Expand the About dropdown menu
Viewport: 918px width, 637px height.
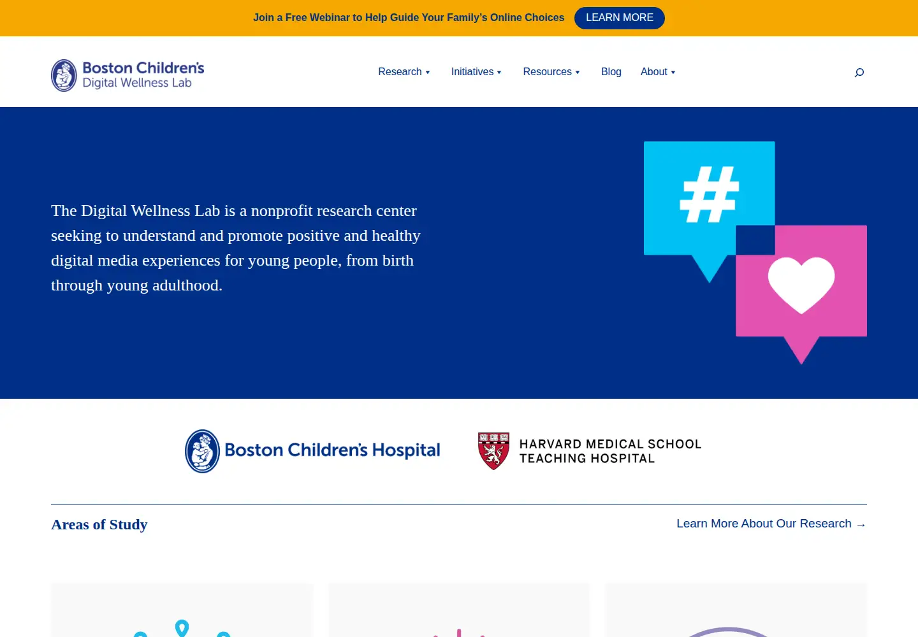tap(658, 72)
